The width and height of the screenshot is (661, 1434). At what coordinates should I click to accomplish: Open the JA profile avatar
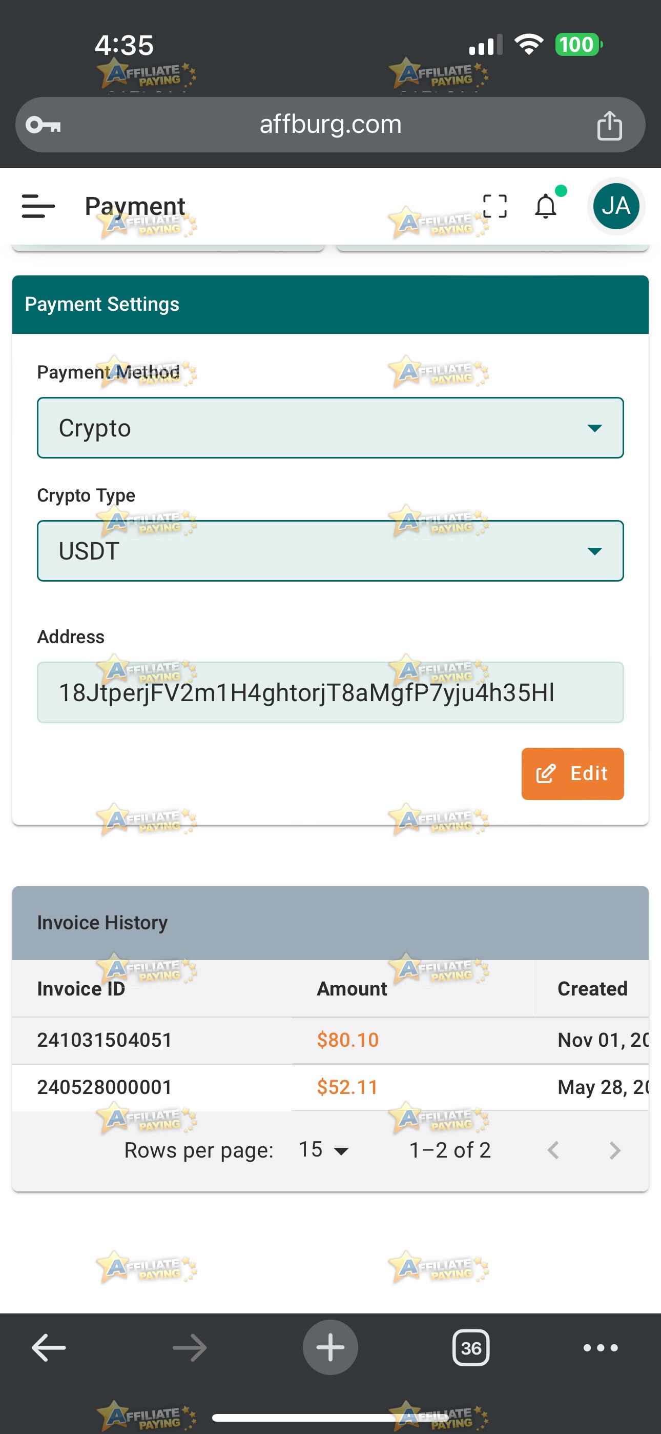[616, 206]
